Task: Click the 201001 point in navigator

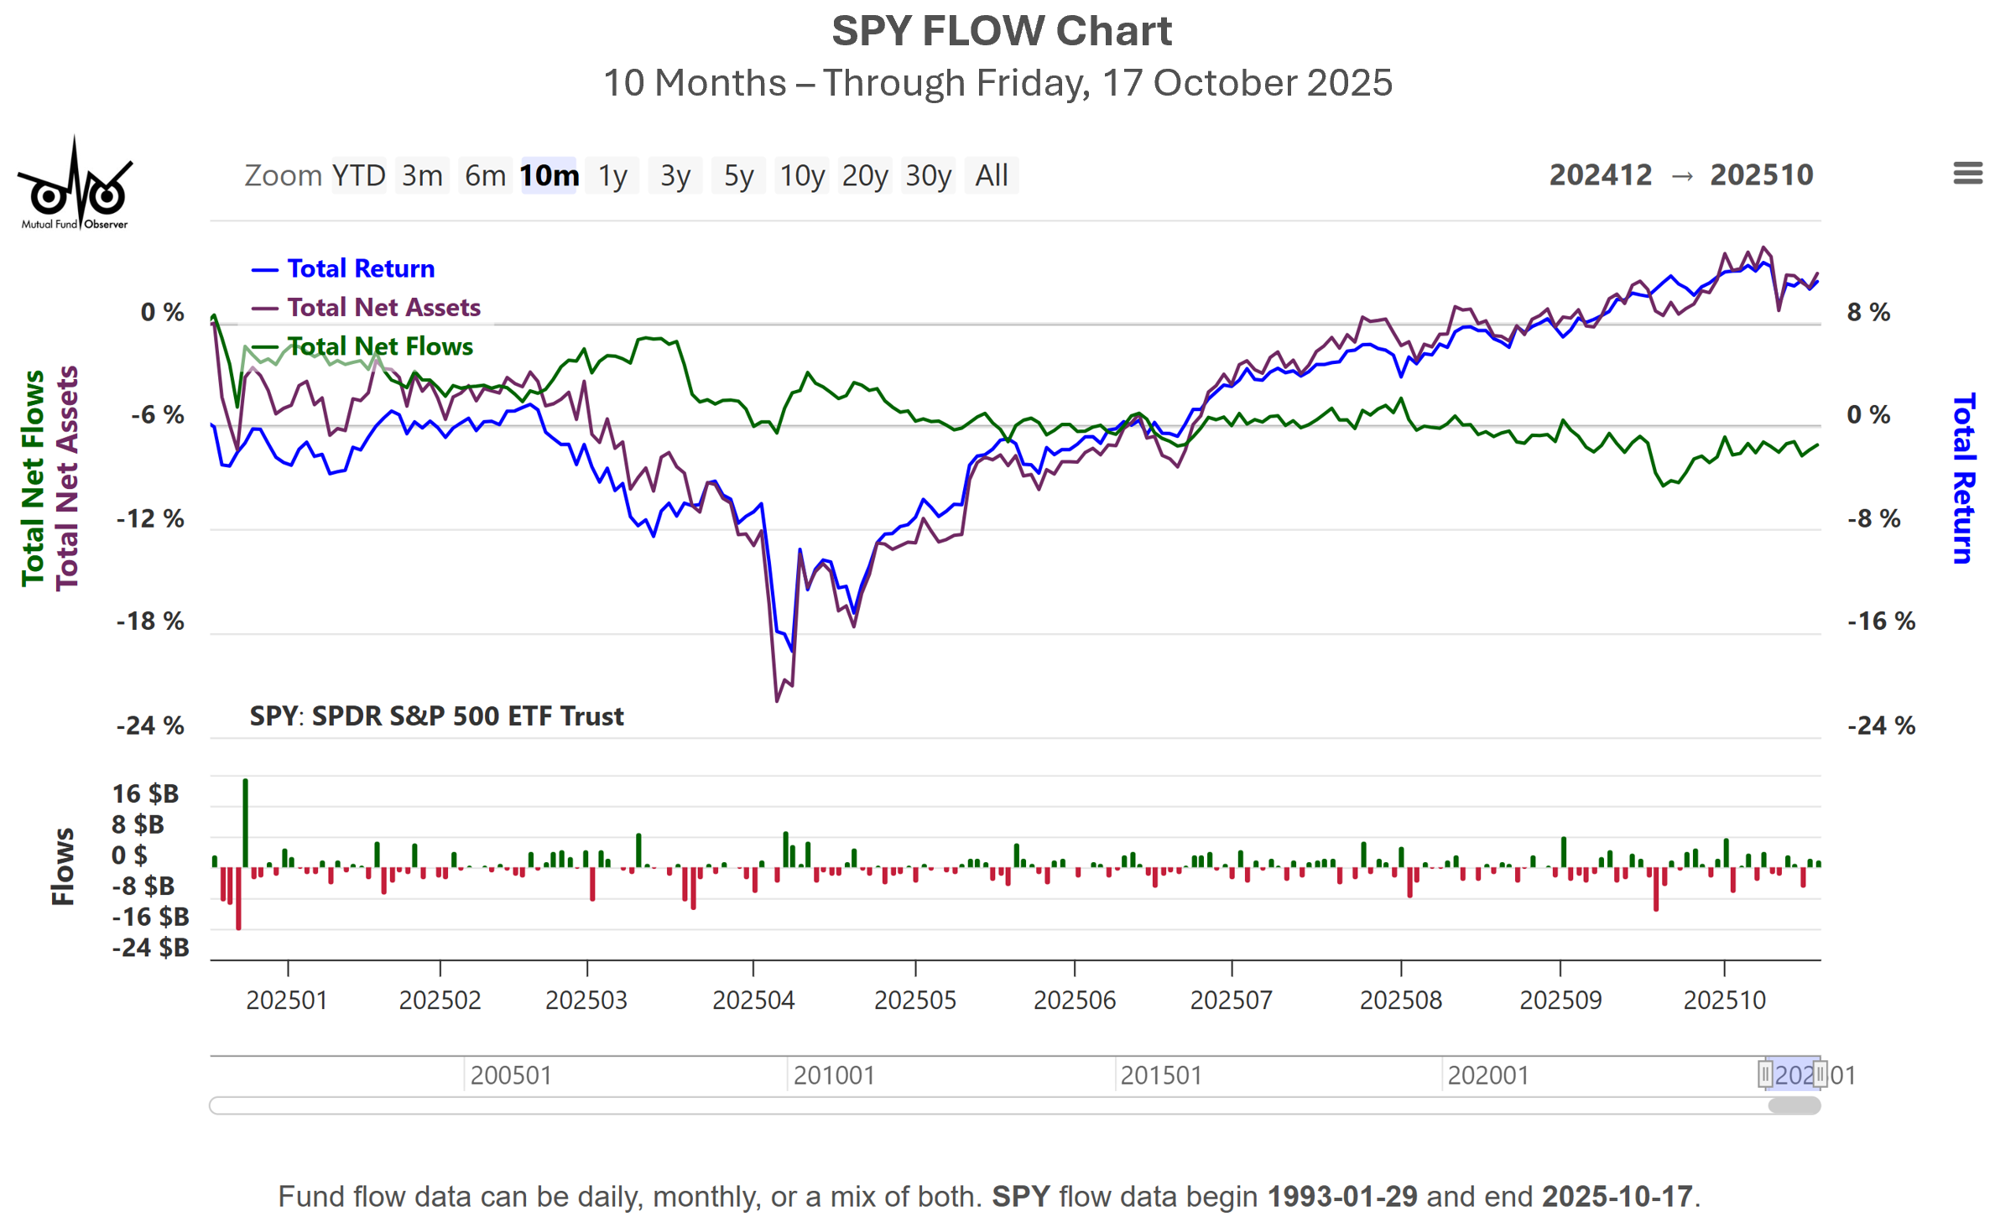Action: (834, 1075)
